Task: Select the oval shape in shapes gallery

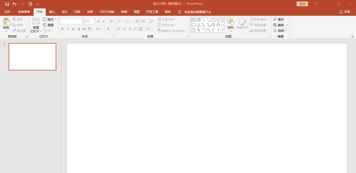Action: [x=218, y=20]
